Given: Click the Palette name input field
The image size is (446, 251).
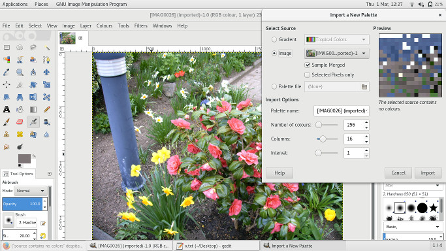Looking at the screenshot, I should 342,110.
